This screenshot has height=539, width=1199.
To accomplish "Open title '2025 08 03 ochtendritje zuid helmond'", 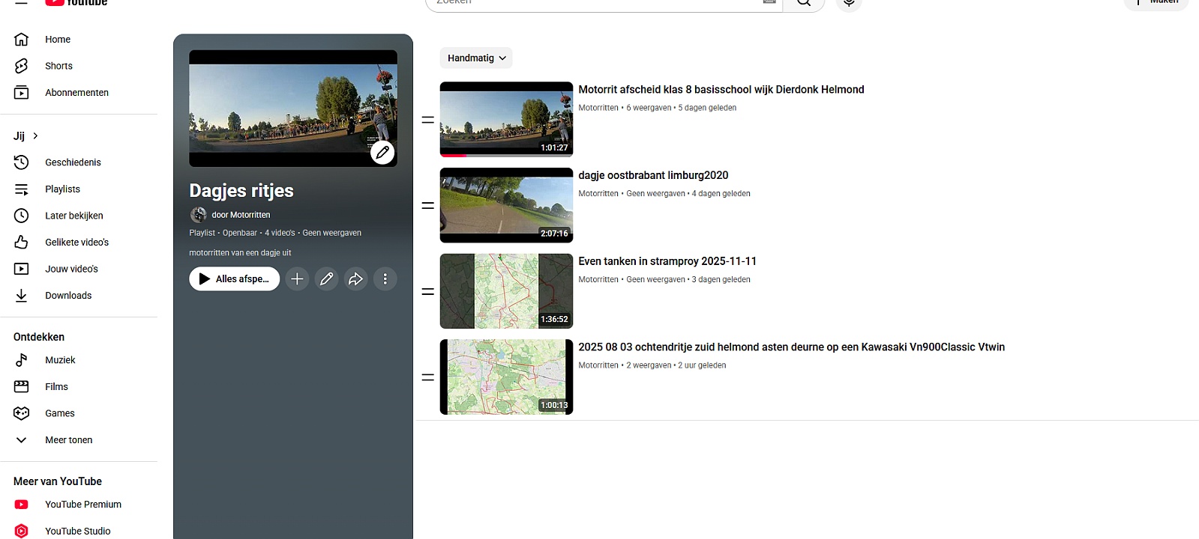I will click(x=792, y=347).
